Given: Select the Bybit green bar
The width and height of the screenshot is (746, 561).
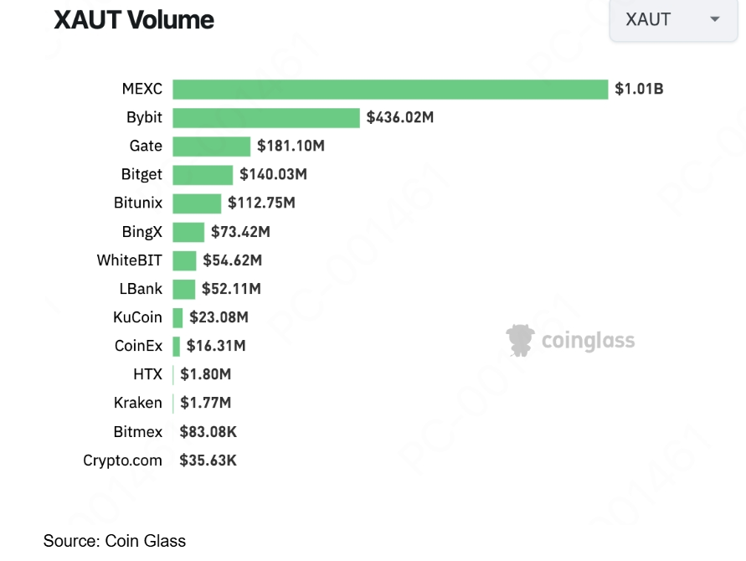Looking at the screenshot, I should (266, 118).
